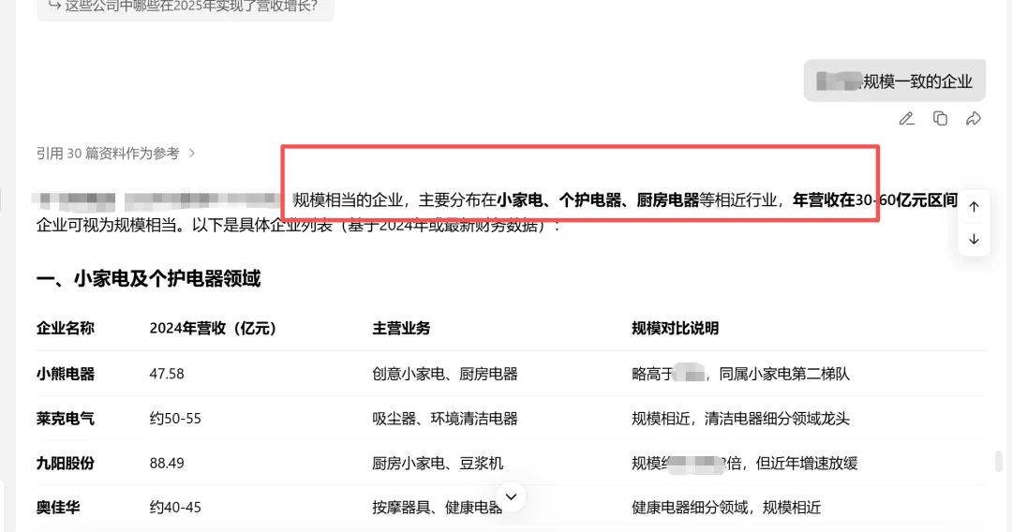Click the revenue value 47.58
Image resolution: width=1012 pixels, height=532 pixels.
coord(167,374)
